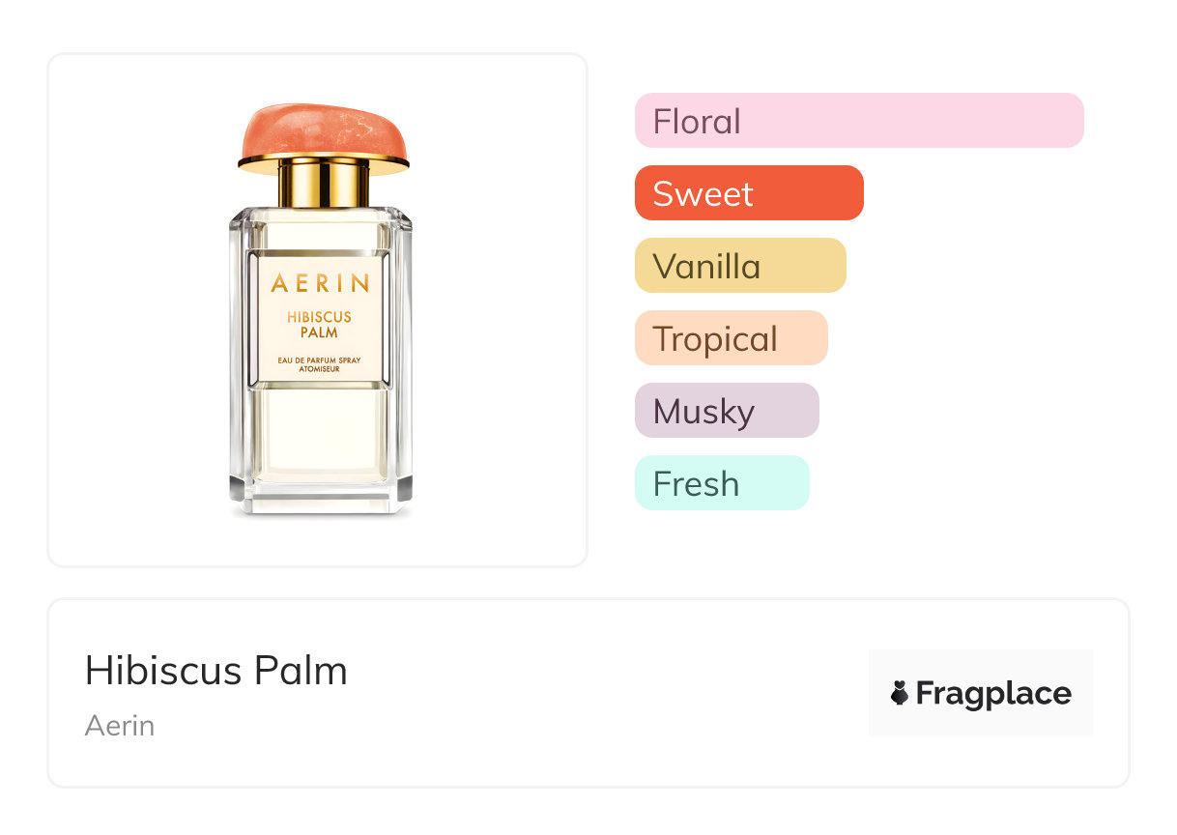Click the word Fresh in the mint bar
This screenshot has height=835, width=1177.
coord(696,484)
